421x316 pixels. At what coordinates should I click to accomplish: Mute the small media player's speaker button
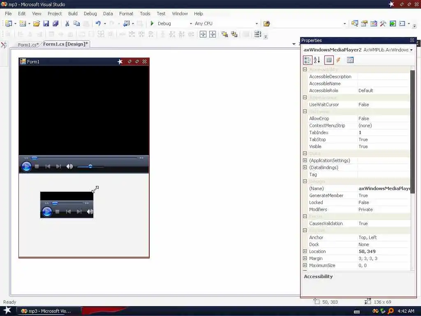[x=90, y=212]
